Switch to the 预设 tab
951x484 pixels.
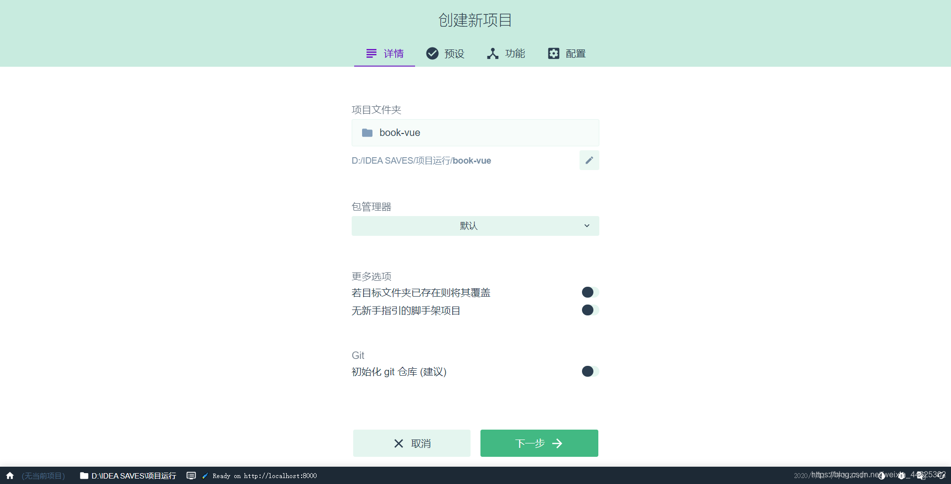pos(445,53)
